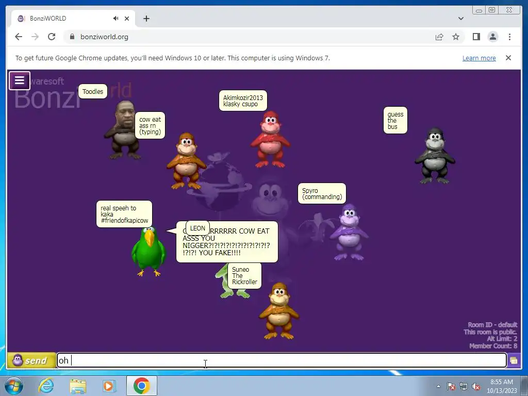Click the purple Bonzi named Spyro

(x=349, y=233)
